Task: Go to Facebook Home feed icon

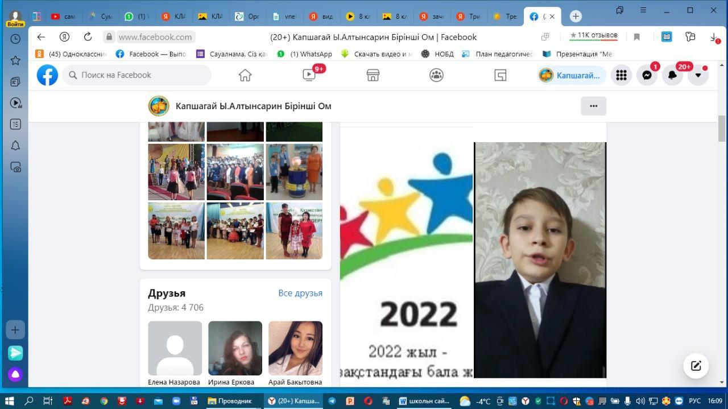Action: click(245, 75)
